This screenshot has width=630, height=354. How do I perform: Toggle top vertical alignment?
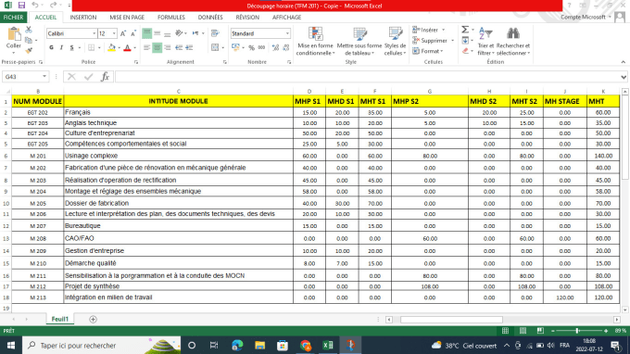[x=147, y=33]
